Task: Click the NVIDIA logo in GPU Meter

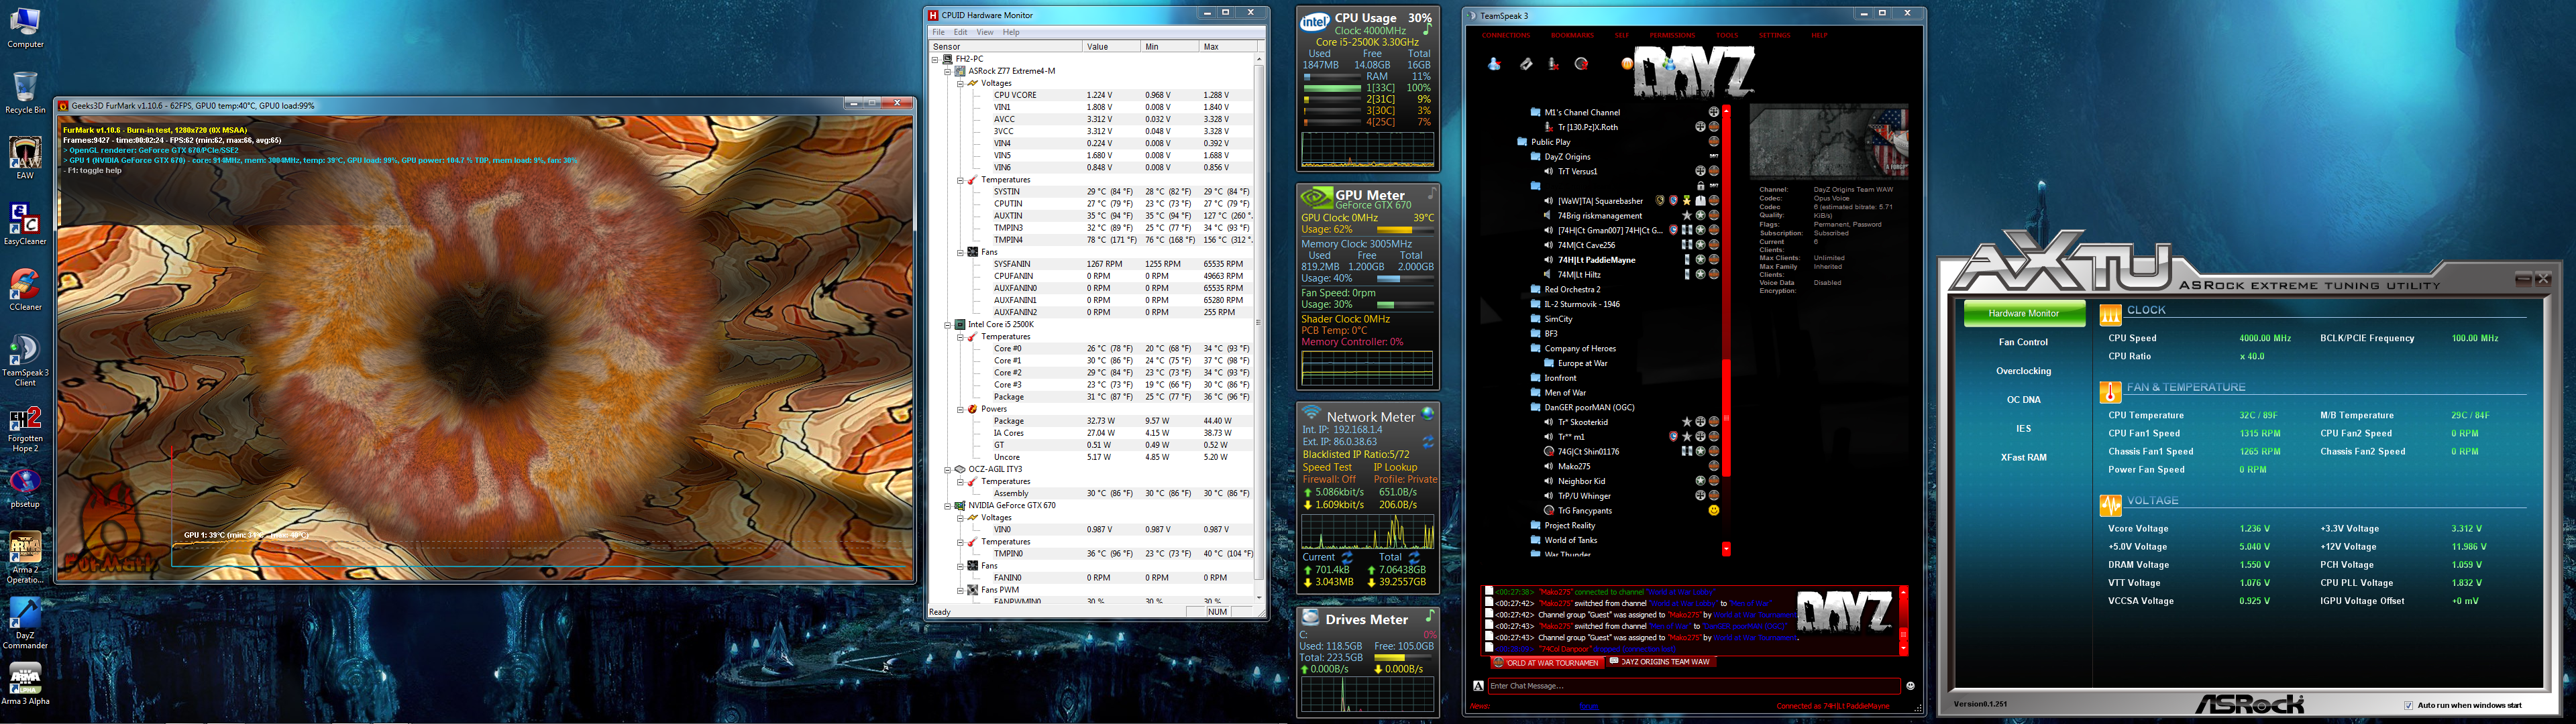Action: pos(1316,198)
